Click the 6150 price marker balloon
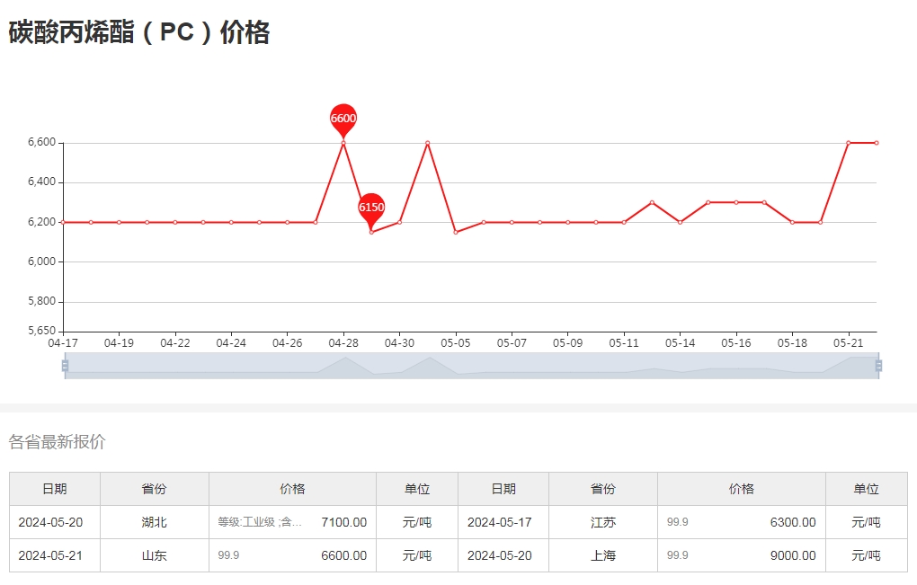917x585 pixels. pos(371,207)
